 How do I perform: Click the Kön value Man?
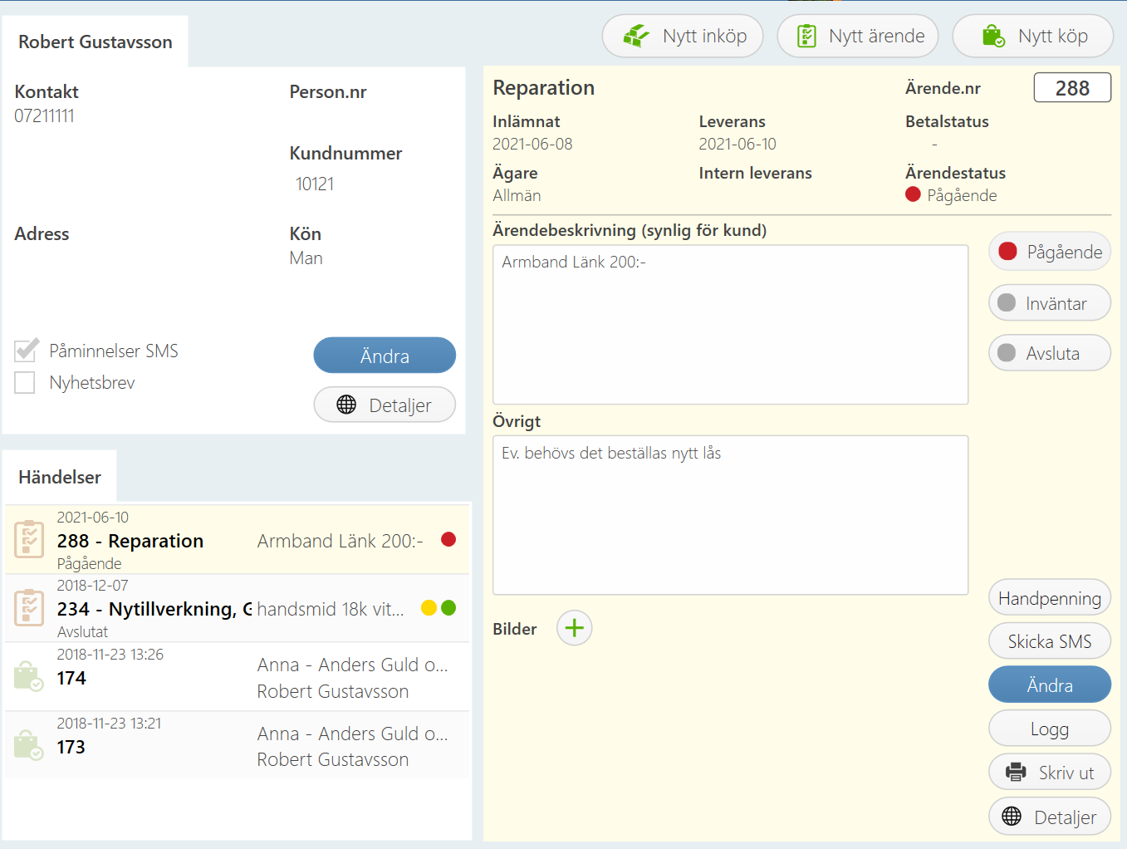point(306,258)
